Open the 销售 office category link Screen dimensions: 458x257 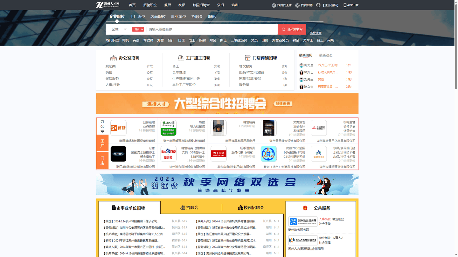[x=109, y=72]
